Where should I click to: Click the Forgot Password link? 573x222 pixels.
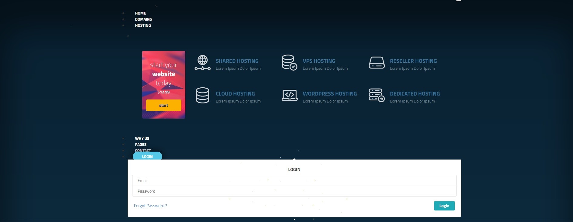point(150,206)
